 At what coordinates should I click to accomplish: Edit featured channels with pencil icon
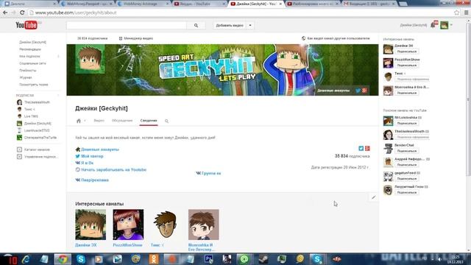373,197
